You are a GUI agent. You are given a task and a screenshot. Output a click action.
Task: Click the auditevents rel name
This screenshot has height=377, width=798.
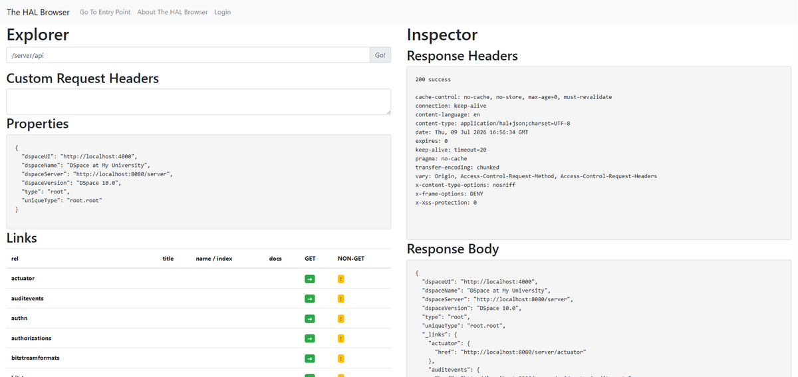[27, 299]
